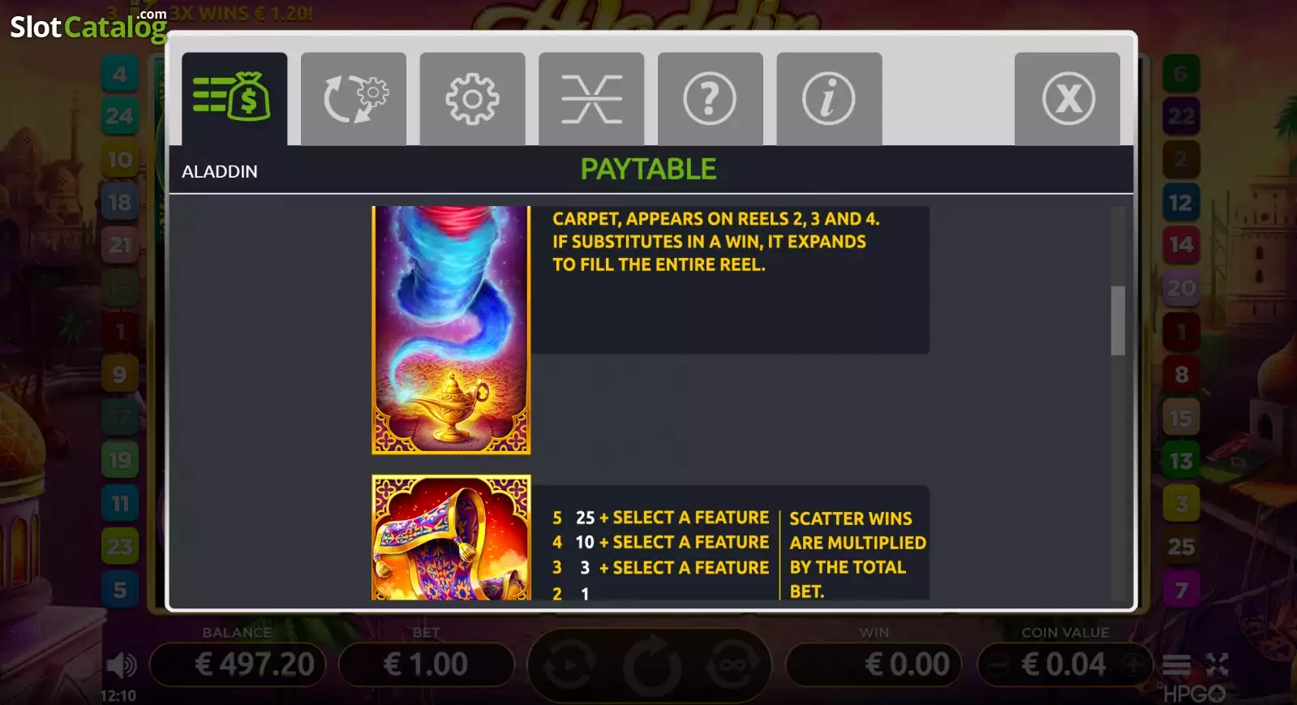Open the question mark help tab
This screenshot has width=1297, height=705.
click(x=710, y=99)
